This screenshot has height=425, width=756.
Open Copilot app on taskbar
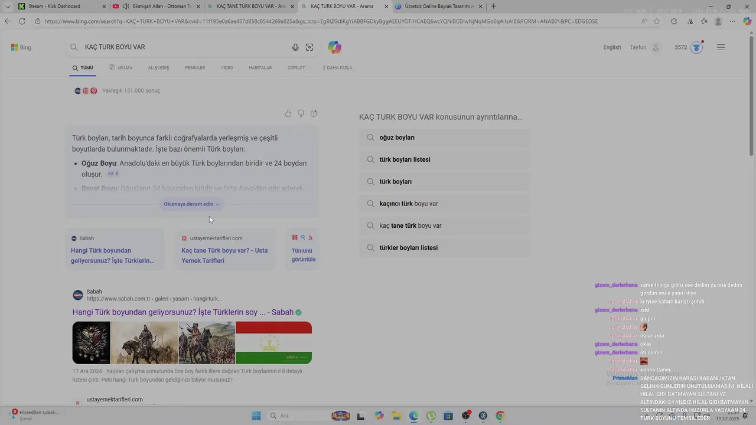(379, 416)
